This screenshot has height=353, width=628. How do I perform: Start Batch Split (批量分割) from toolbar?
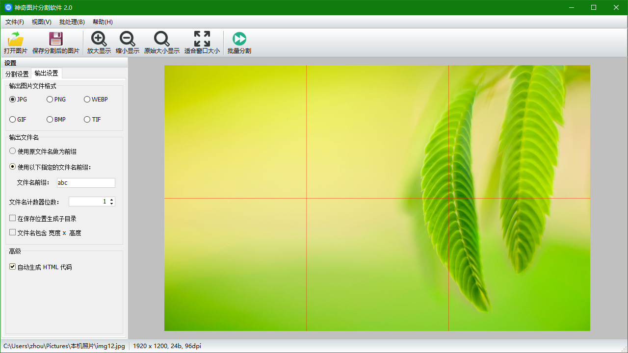tap(239, 39)
